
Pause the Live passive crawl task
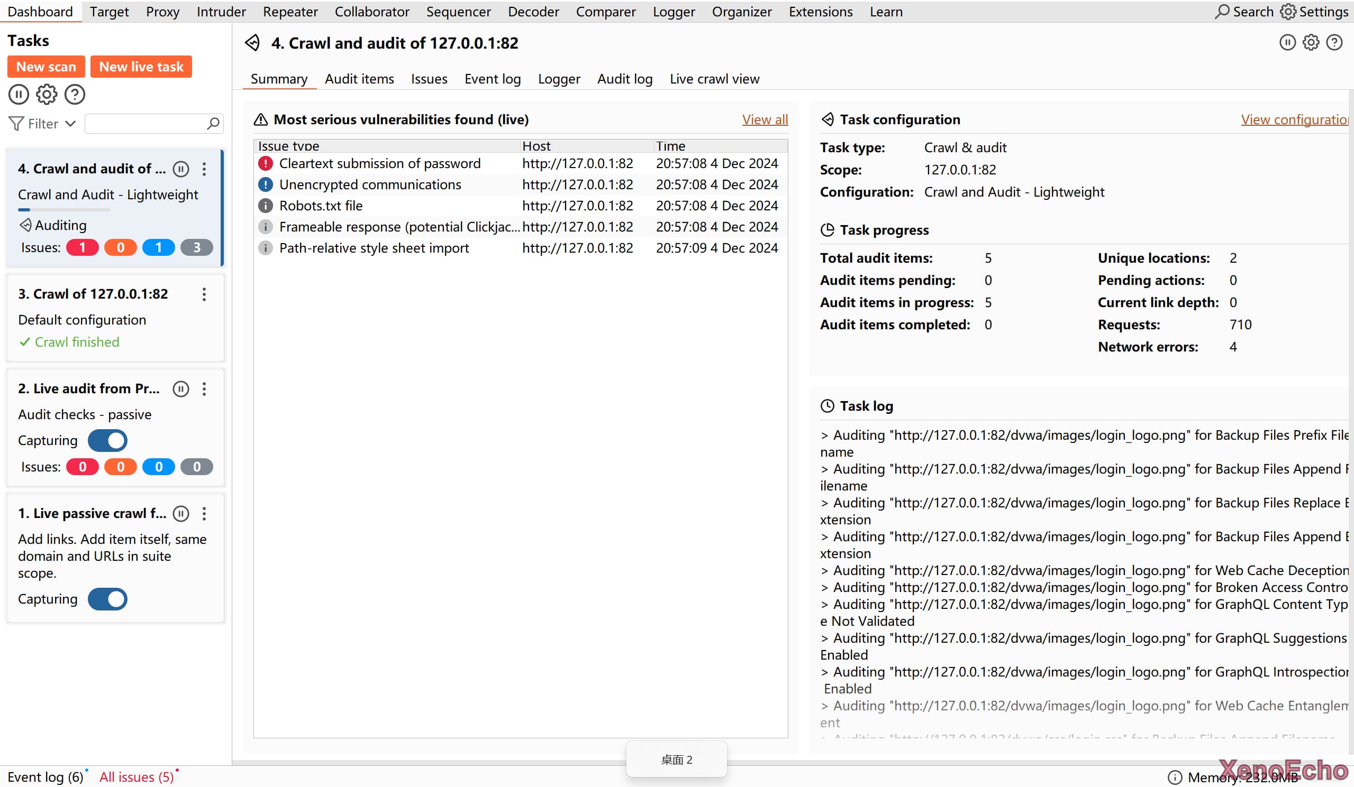(x=180, y=514)
